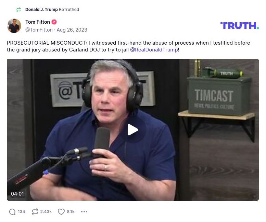Open the reply comment icon
The height and width of the screenshot is (222, 266).
tap(12, 212)
